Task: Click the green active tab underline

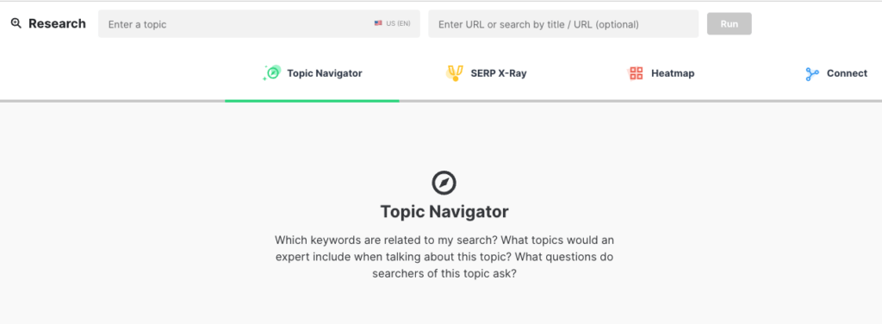Action: tap(312, 101)
